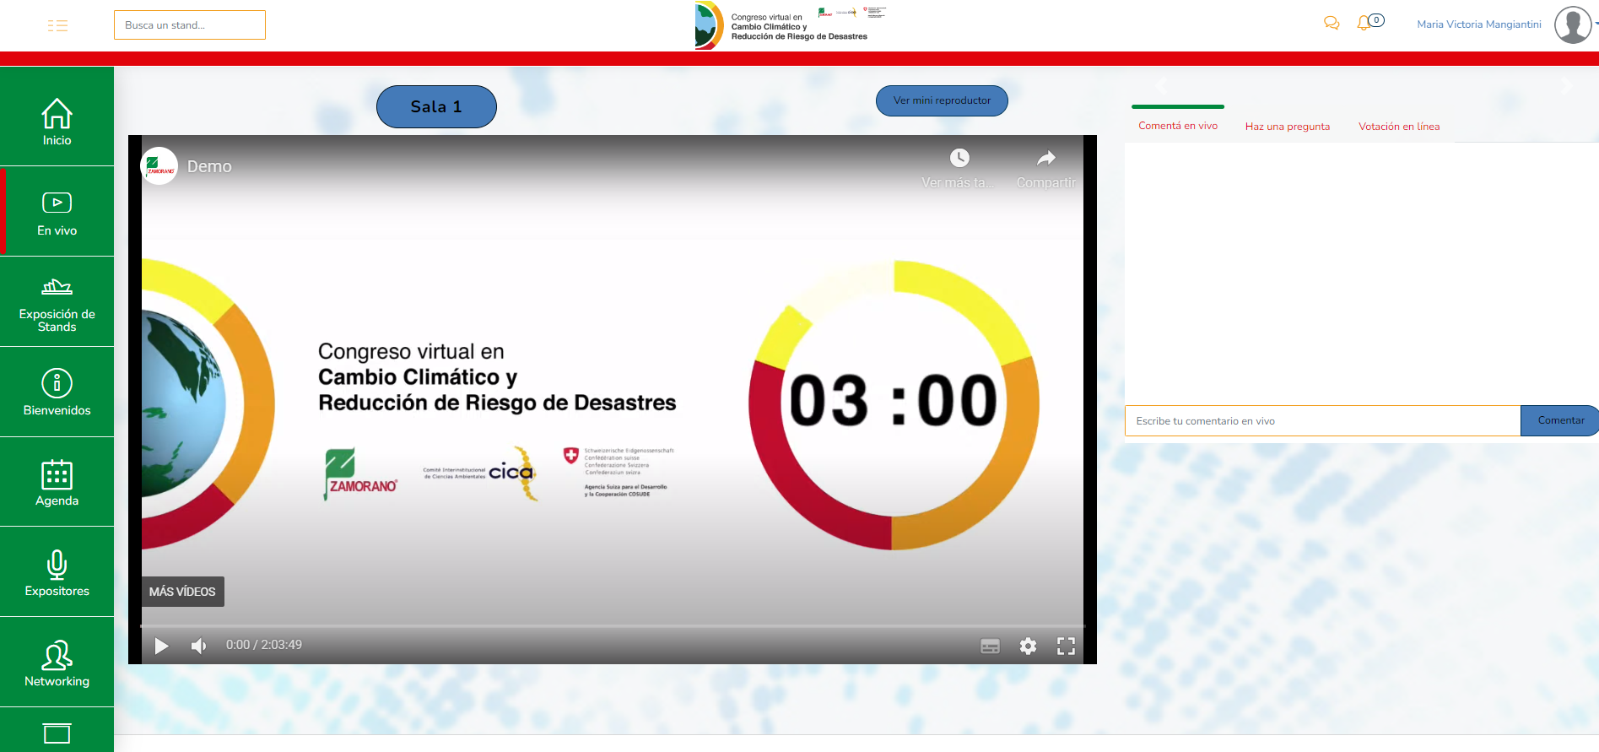Screen dimensions: 1599x752
Task: Click Compartir share arrow
Action: click(x=1046, y=158)
